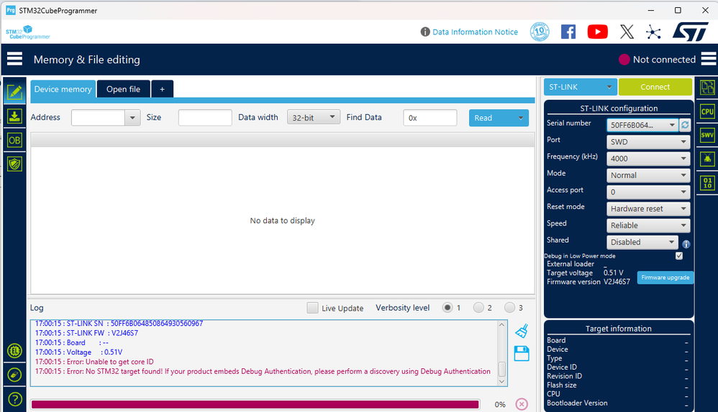Switch to the Open file tab
This screenshot has width=718, height=412.
tap(123, 89)
